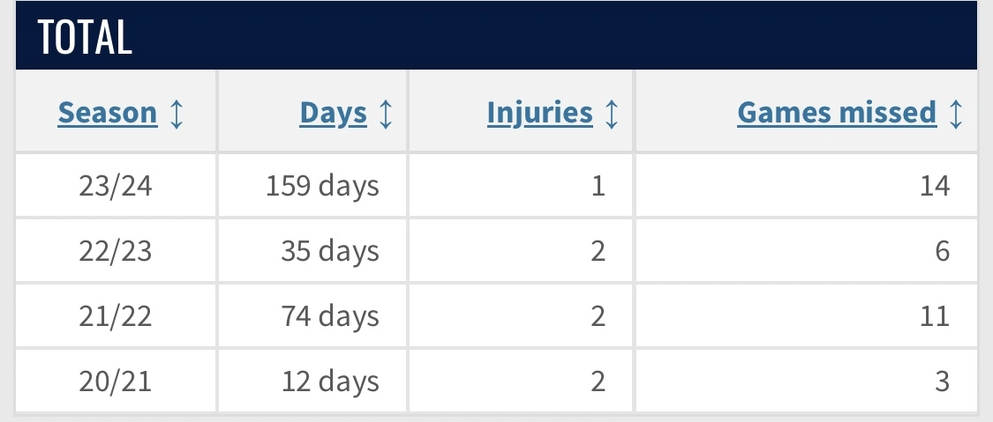
Task: Select the 23/24 season cell
Action: (116, 187)
